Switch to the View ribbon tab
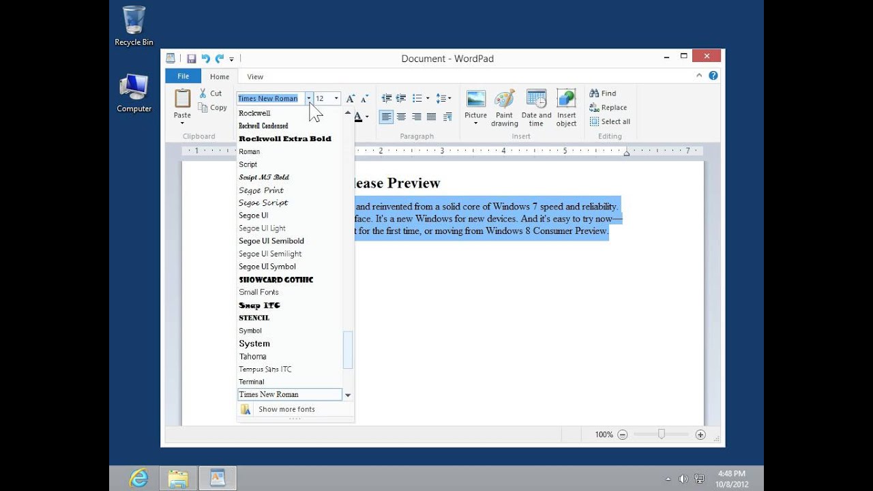The width and height of the screenshot is (873, 491). pos(255,77)
